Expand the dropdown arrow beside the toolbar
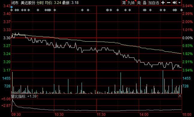This screenshot has height=117, width=194. [x=179, y=3]
